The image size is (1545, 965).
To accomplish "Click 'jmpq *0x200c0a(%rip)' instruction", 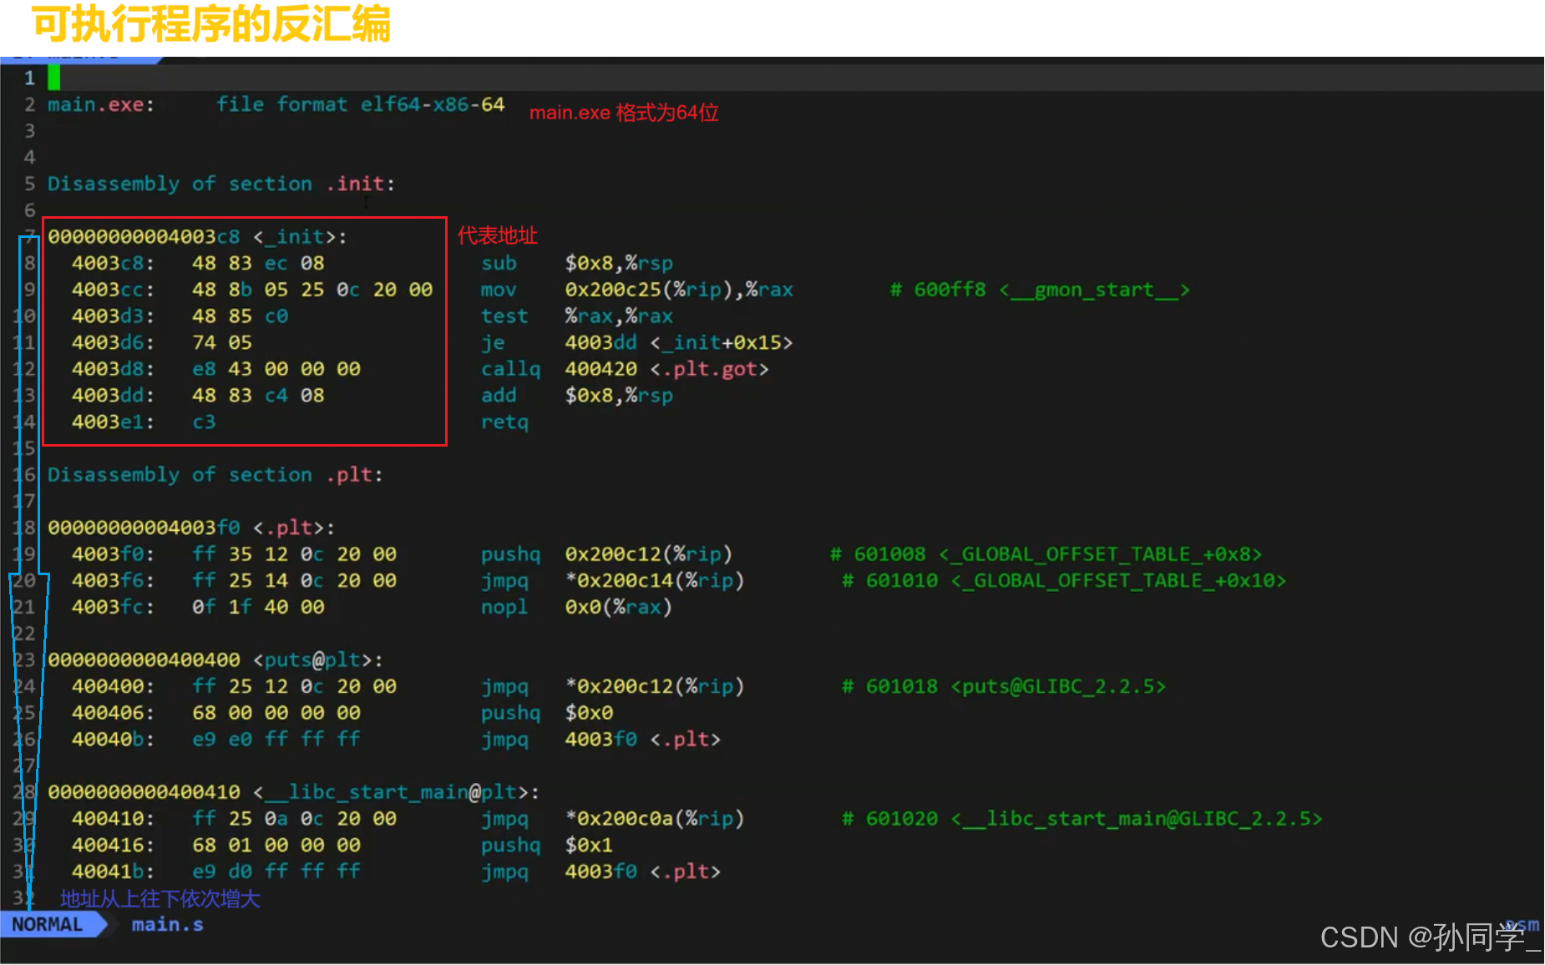I will [x=613, y=819].
